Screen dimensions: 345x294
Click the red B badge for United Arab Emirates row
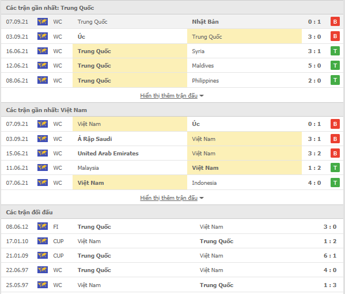[335, 153]
